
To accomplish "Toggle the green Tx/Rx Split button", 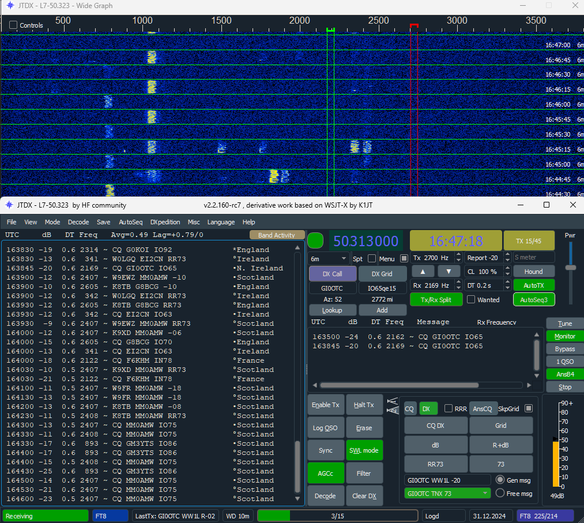I will tap(436, 299).
